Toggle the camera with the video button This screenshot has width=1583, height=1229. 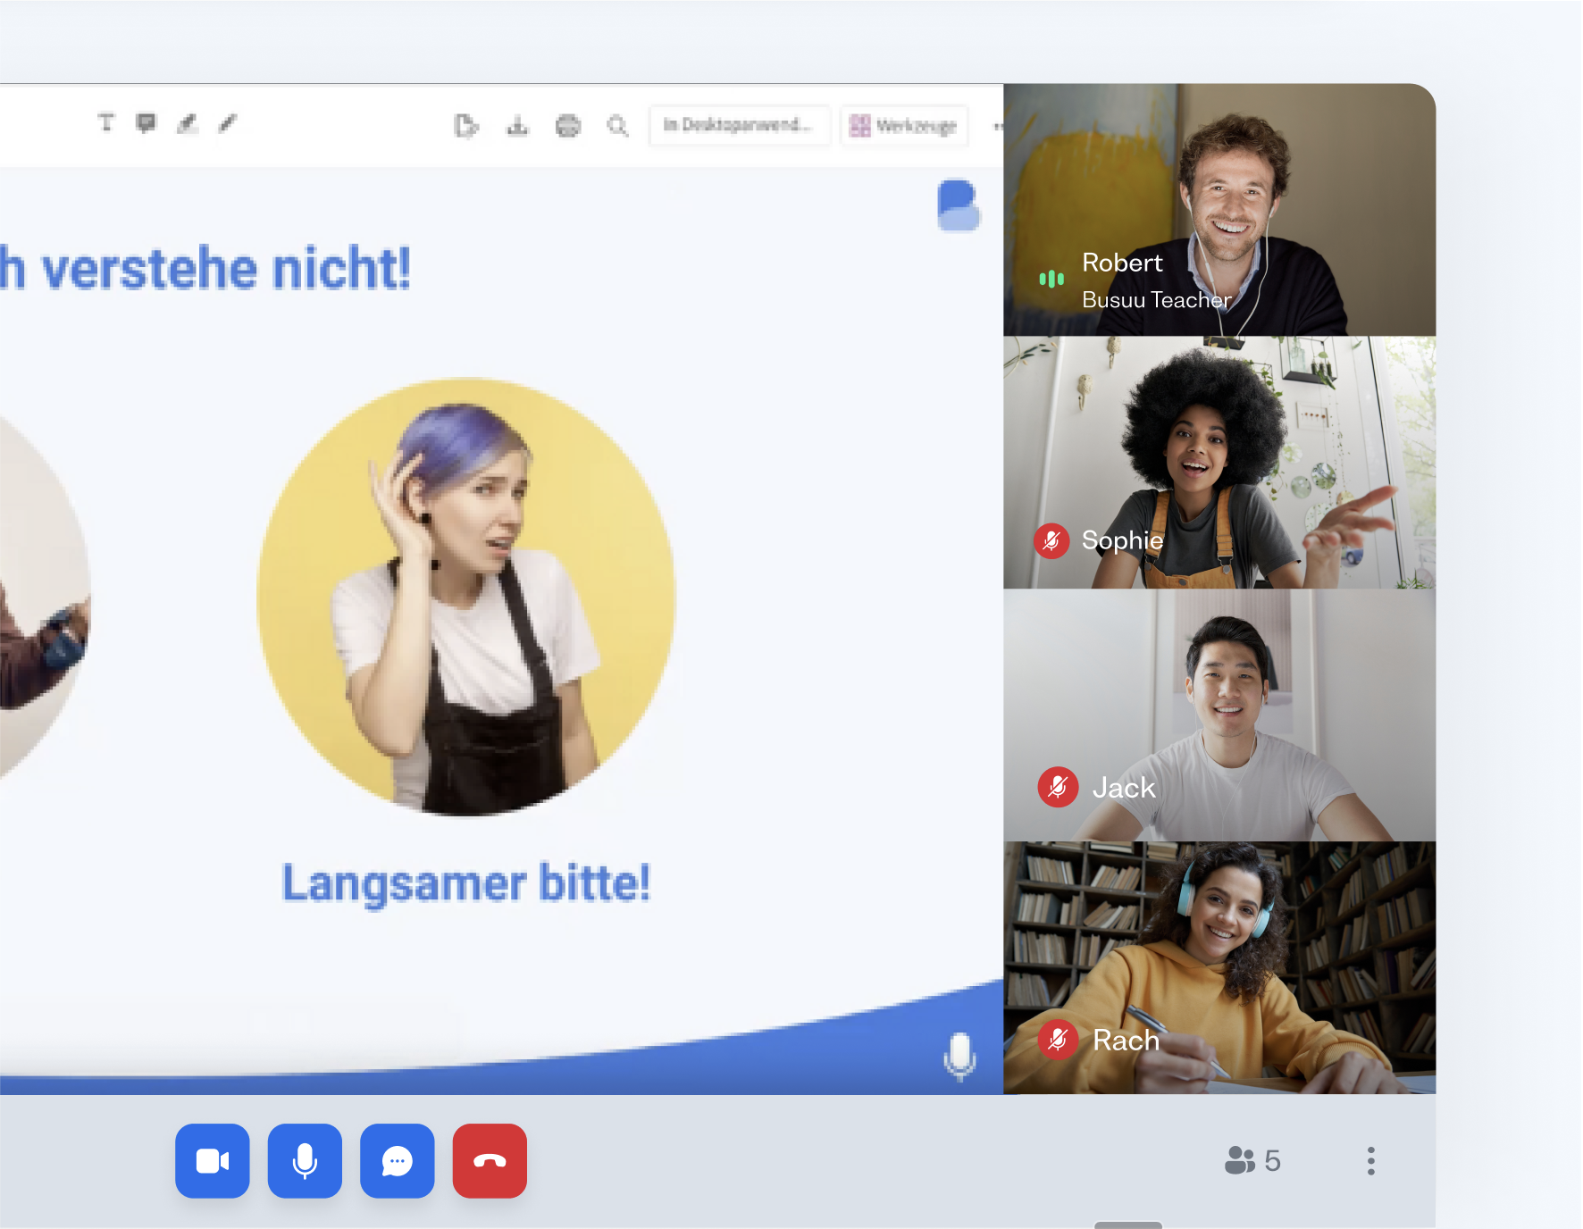[213, 1160]
